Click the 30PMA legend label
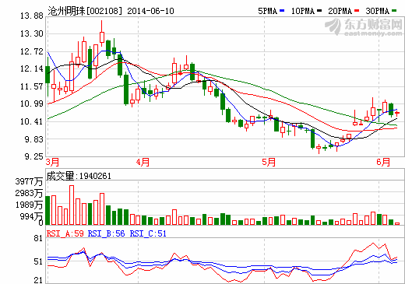405x284 pixels. pos(378,11)
